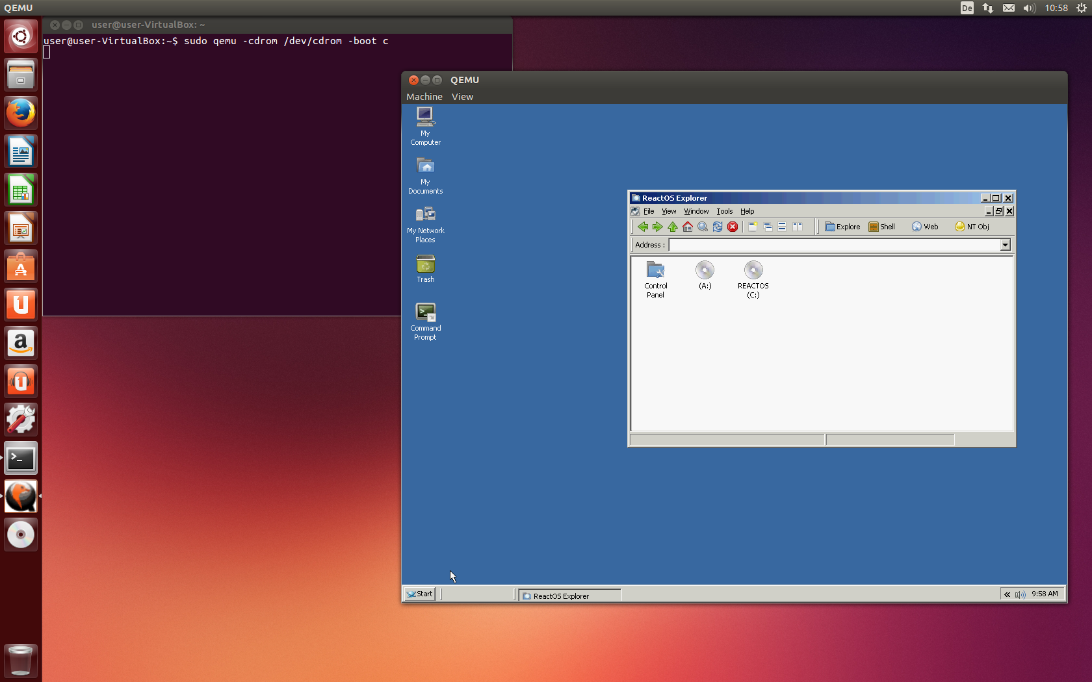Click the ReactOS tray volume icon

click(1020, 594)
